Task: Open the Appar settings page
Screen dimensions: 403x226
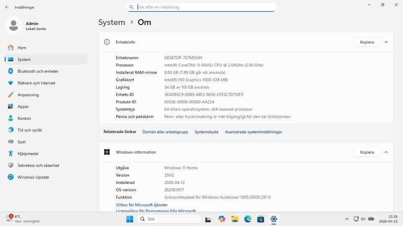Action: (x=23, y=107)
